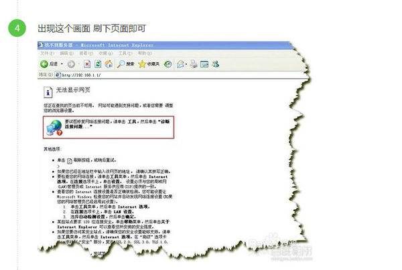402x270 pixels.
Task: Open Favorites (收藏夹) star button
Action: [149, 64]
